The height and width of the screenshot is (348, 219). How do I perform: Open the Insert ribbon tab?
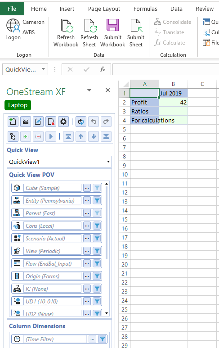tap(67, 9)
